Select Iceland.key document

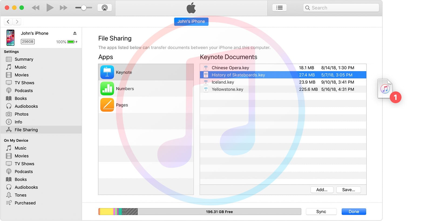click(x=283, y=82)
